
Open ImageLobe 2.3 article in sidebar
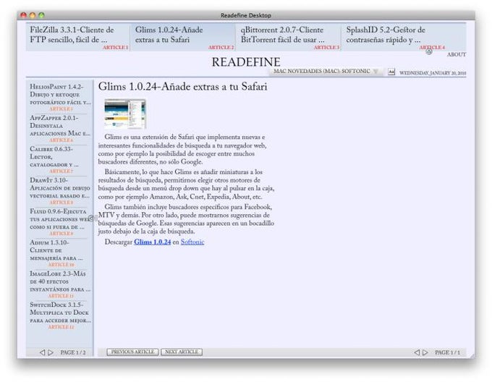60,284
